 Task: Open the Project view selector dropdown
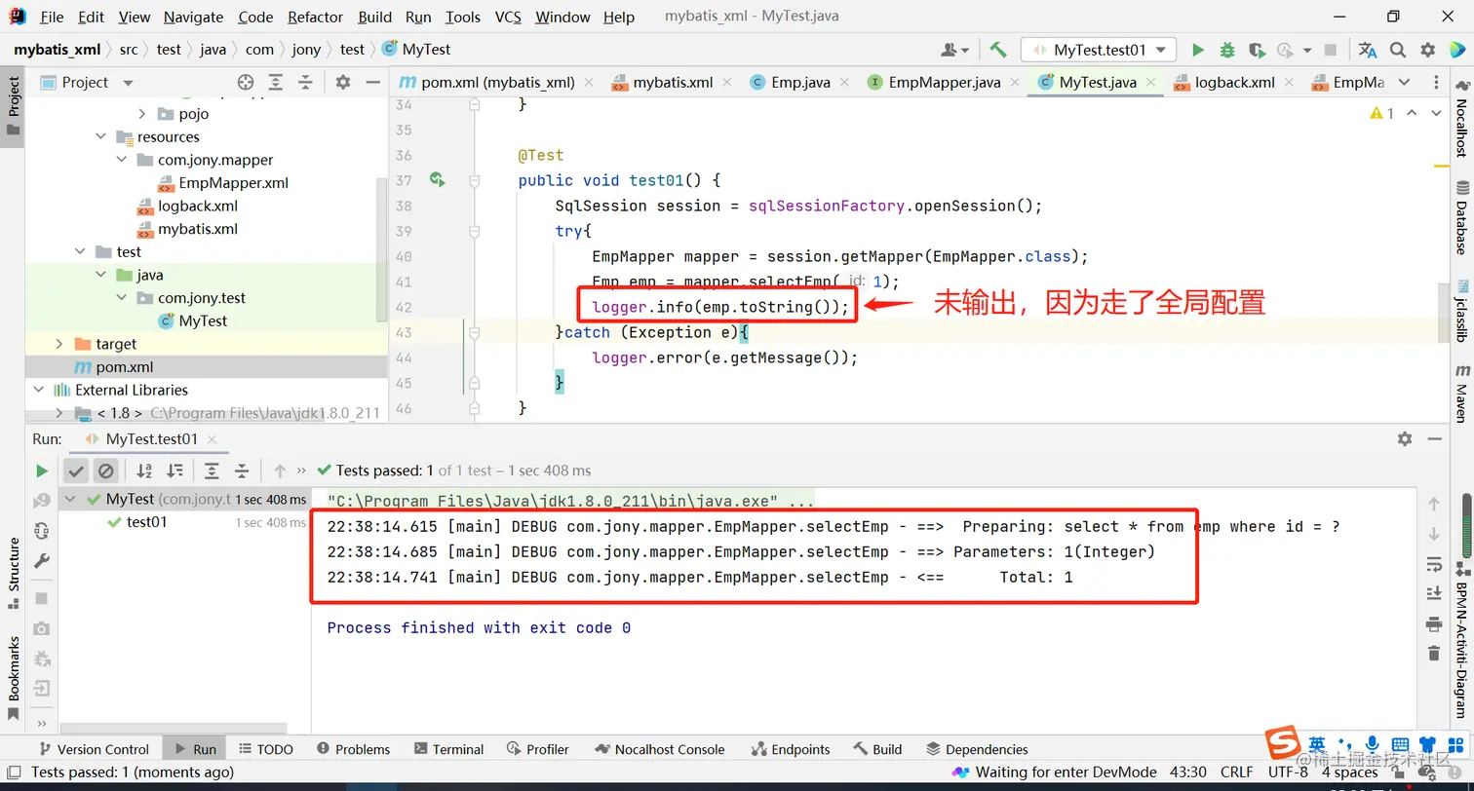coord(86,83)
